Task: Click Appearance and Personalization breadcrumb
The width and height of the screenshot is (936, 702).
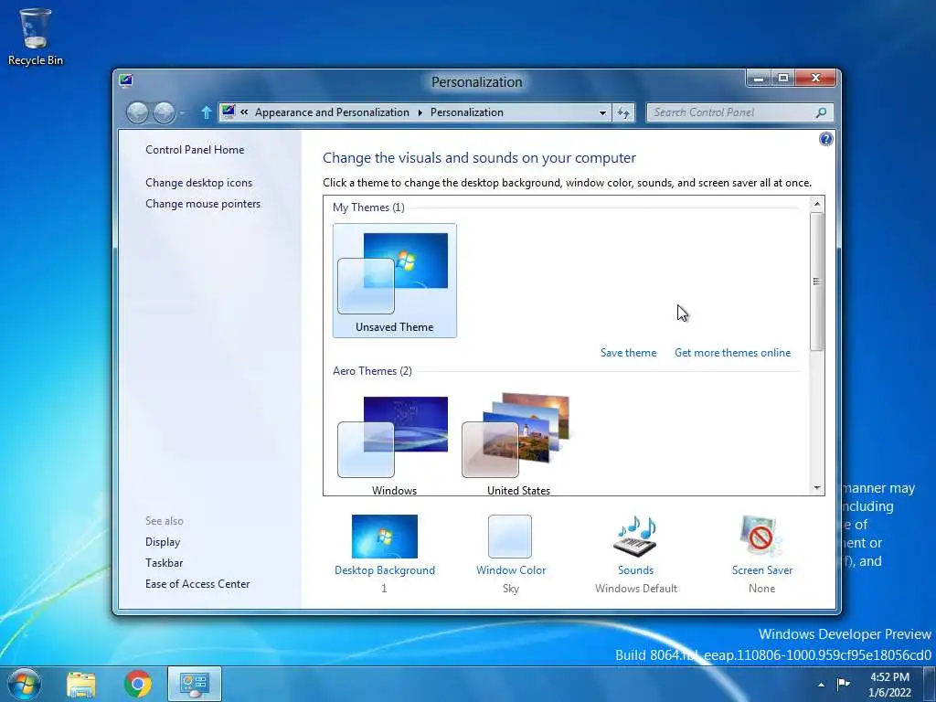Action: (x=332, y=112)
